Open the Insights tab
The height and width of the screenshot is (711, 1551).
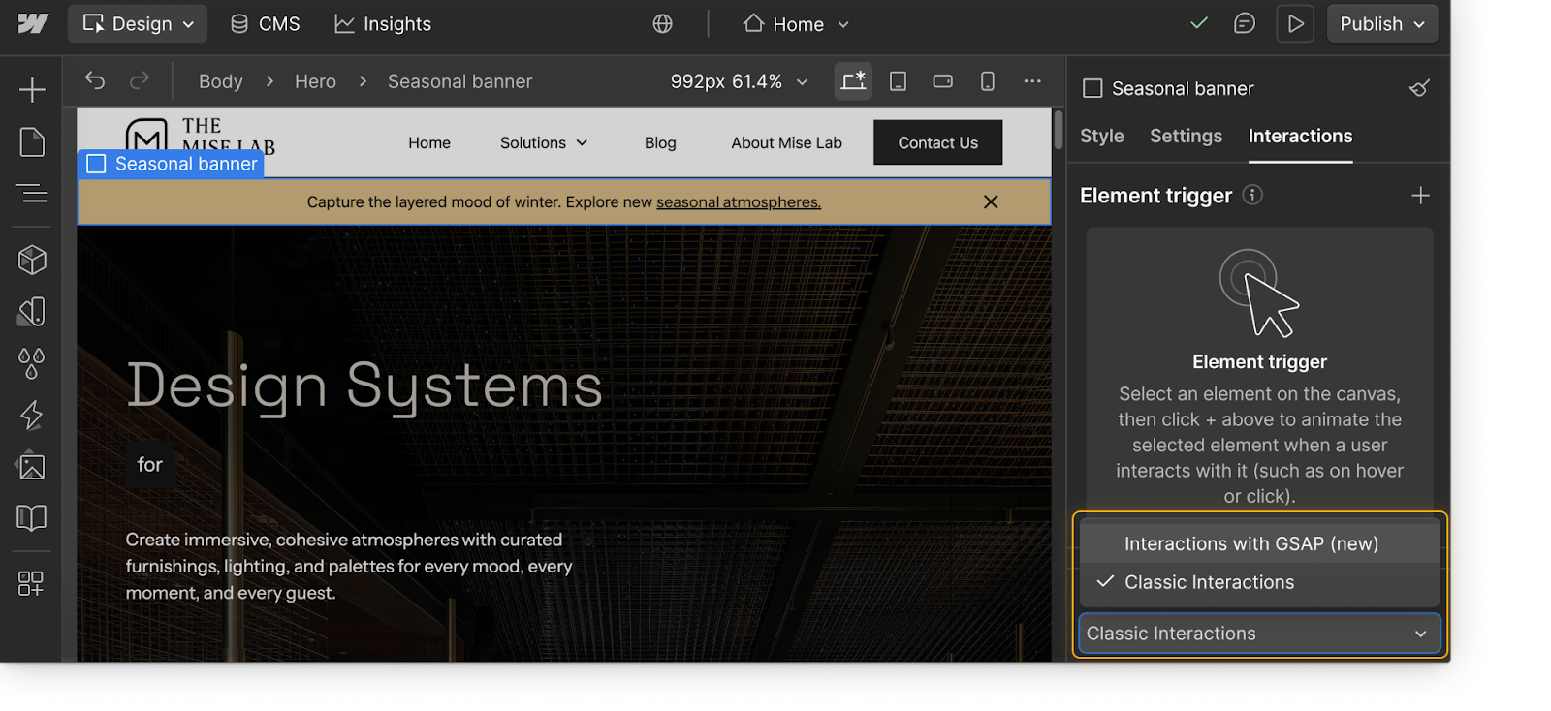pos(383,23)
